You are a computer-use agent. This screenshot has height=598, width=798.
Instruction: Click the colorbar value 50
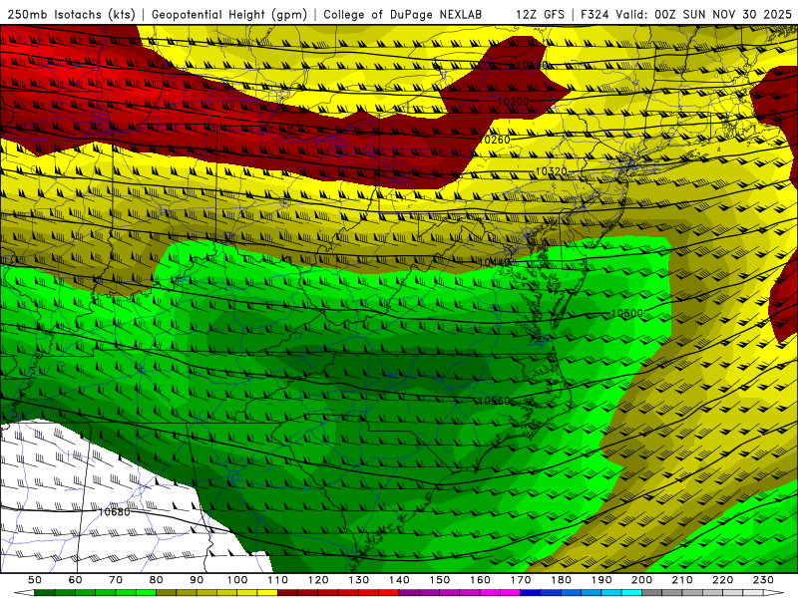[35, 580]
